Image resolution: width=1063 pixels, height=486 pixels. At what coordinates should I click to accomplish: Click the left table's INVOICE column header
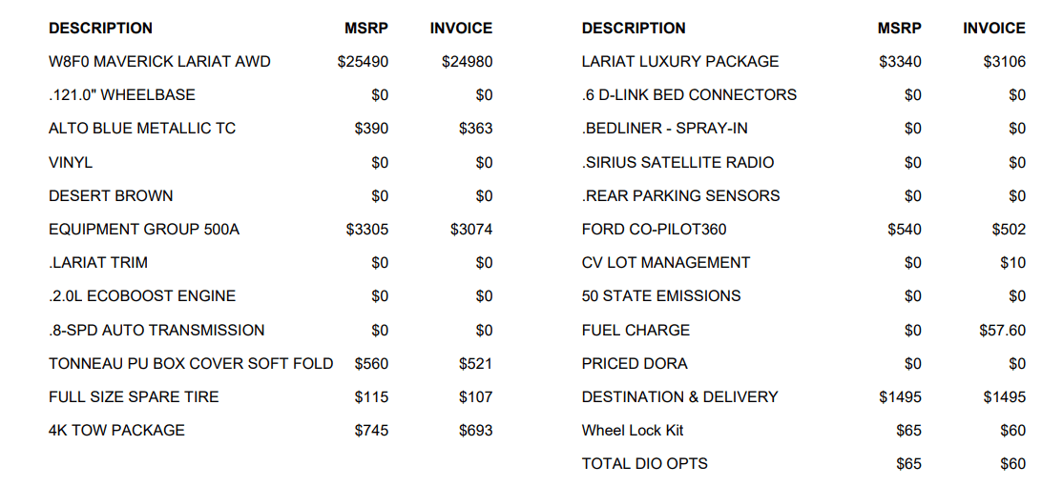point(461,29)
